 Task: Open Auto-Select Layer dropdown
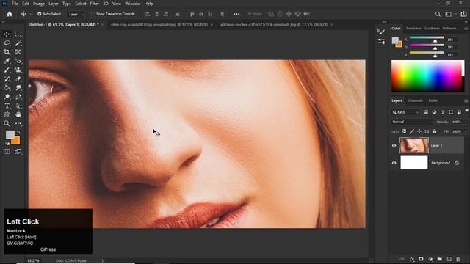tap(76, 14)
